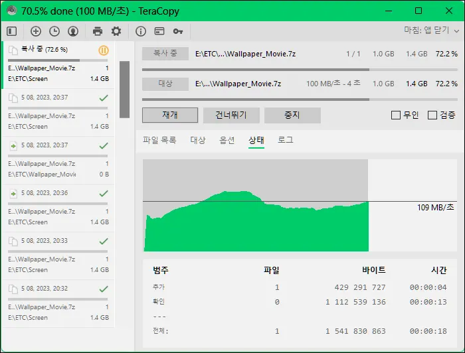The image size is (465, 353).
Task: Switch to the 대상 tab
Action: pyautogui.click(x=198, y=140)
